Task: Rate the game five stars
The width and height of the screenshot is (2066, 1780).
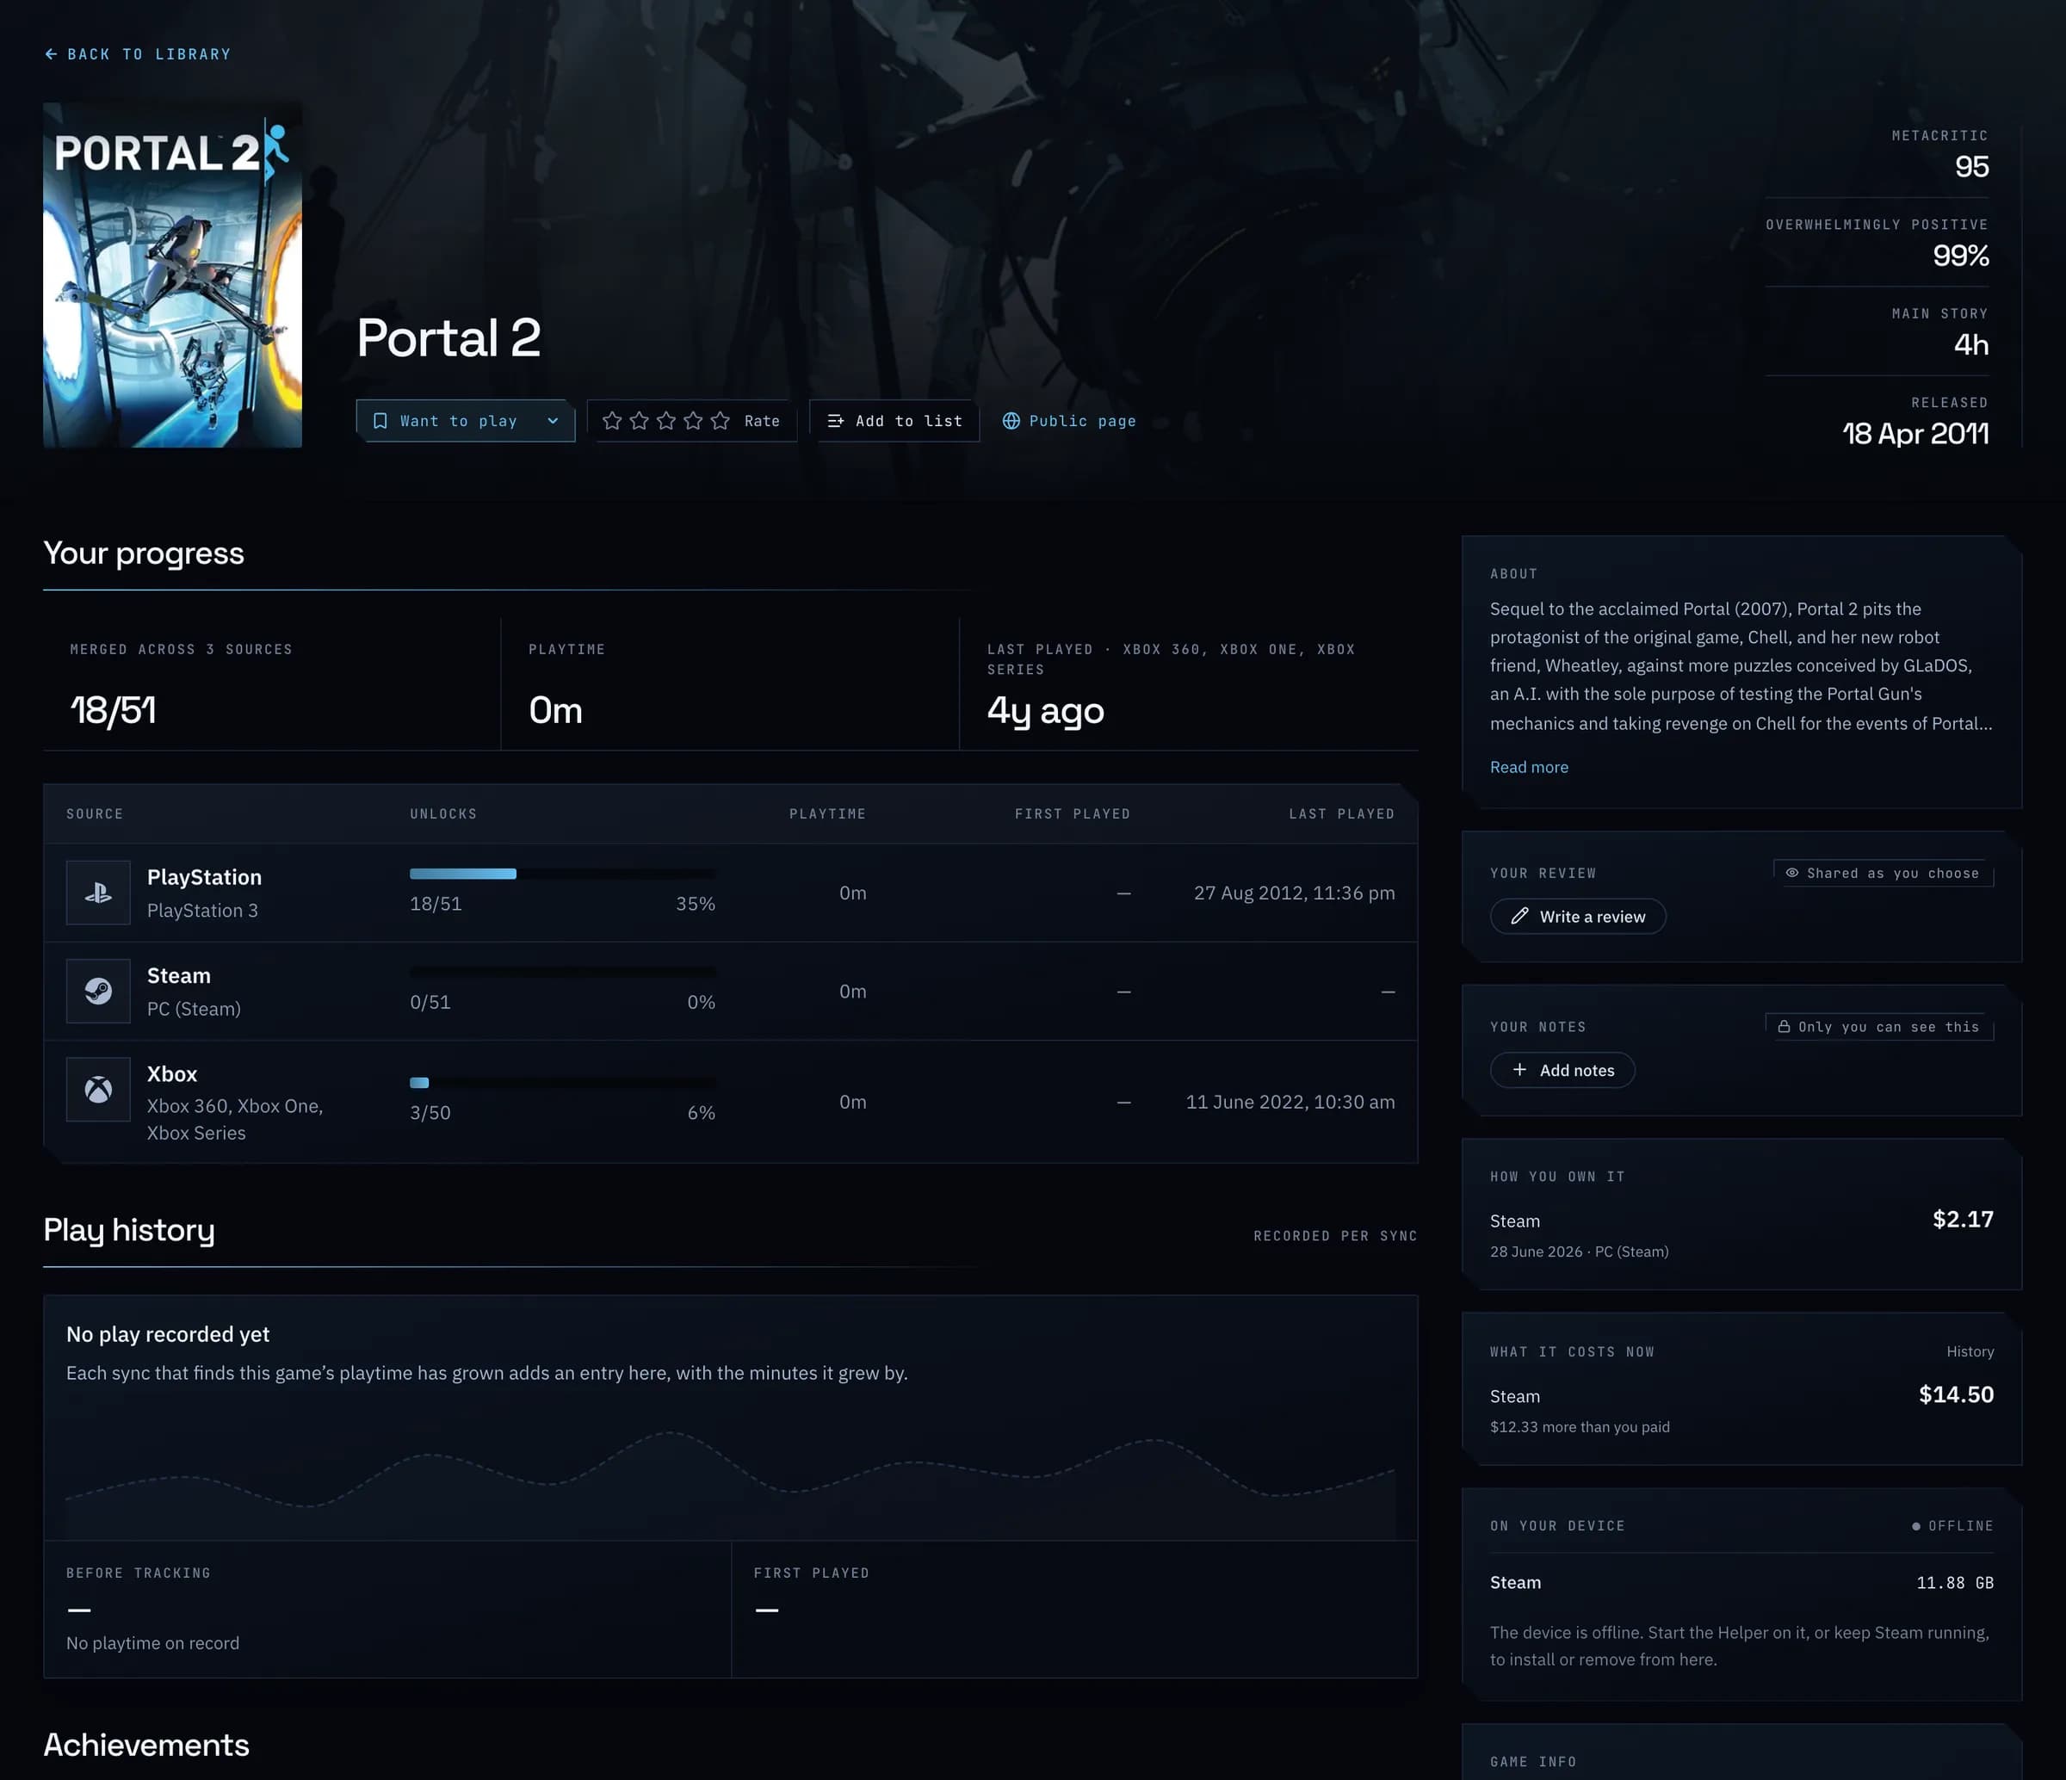Action: 720,421
